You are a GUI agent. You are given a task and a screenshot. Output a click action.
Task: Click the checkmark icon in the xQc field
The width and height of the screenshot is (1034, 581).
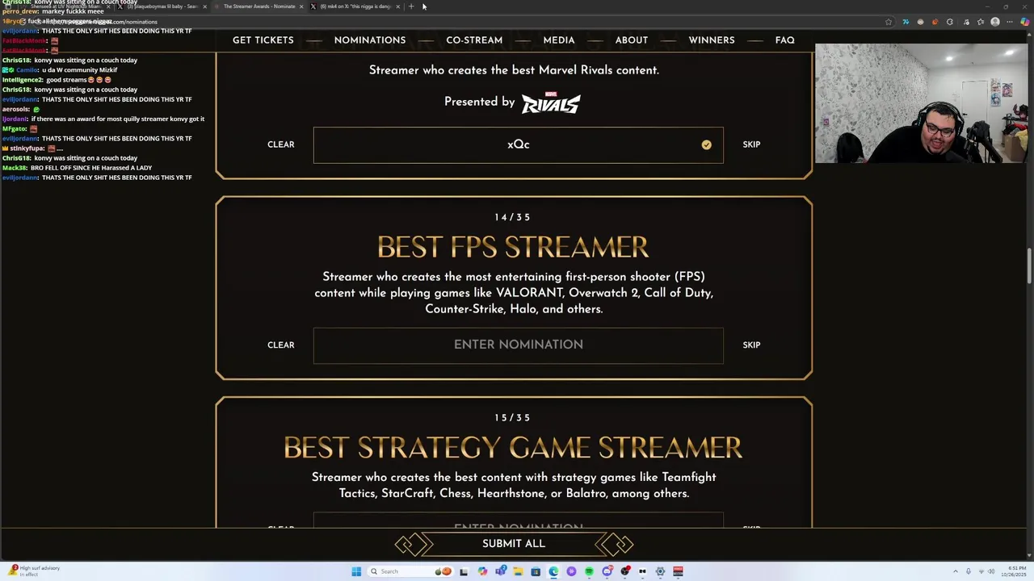click(706, 144)
